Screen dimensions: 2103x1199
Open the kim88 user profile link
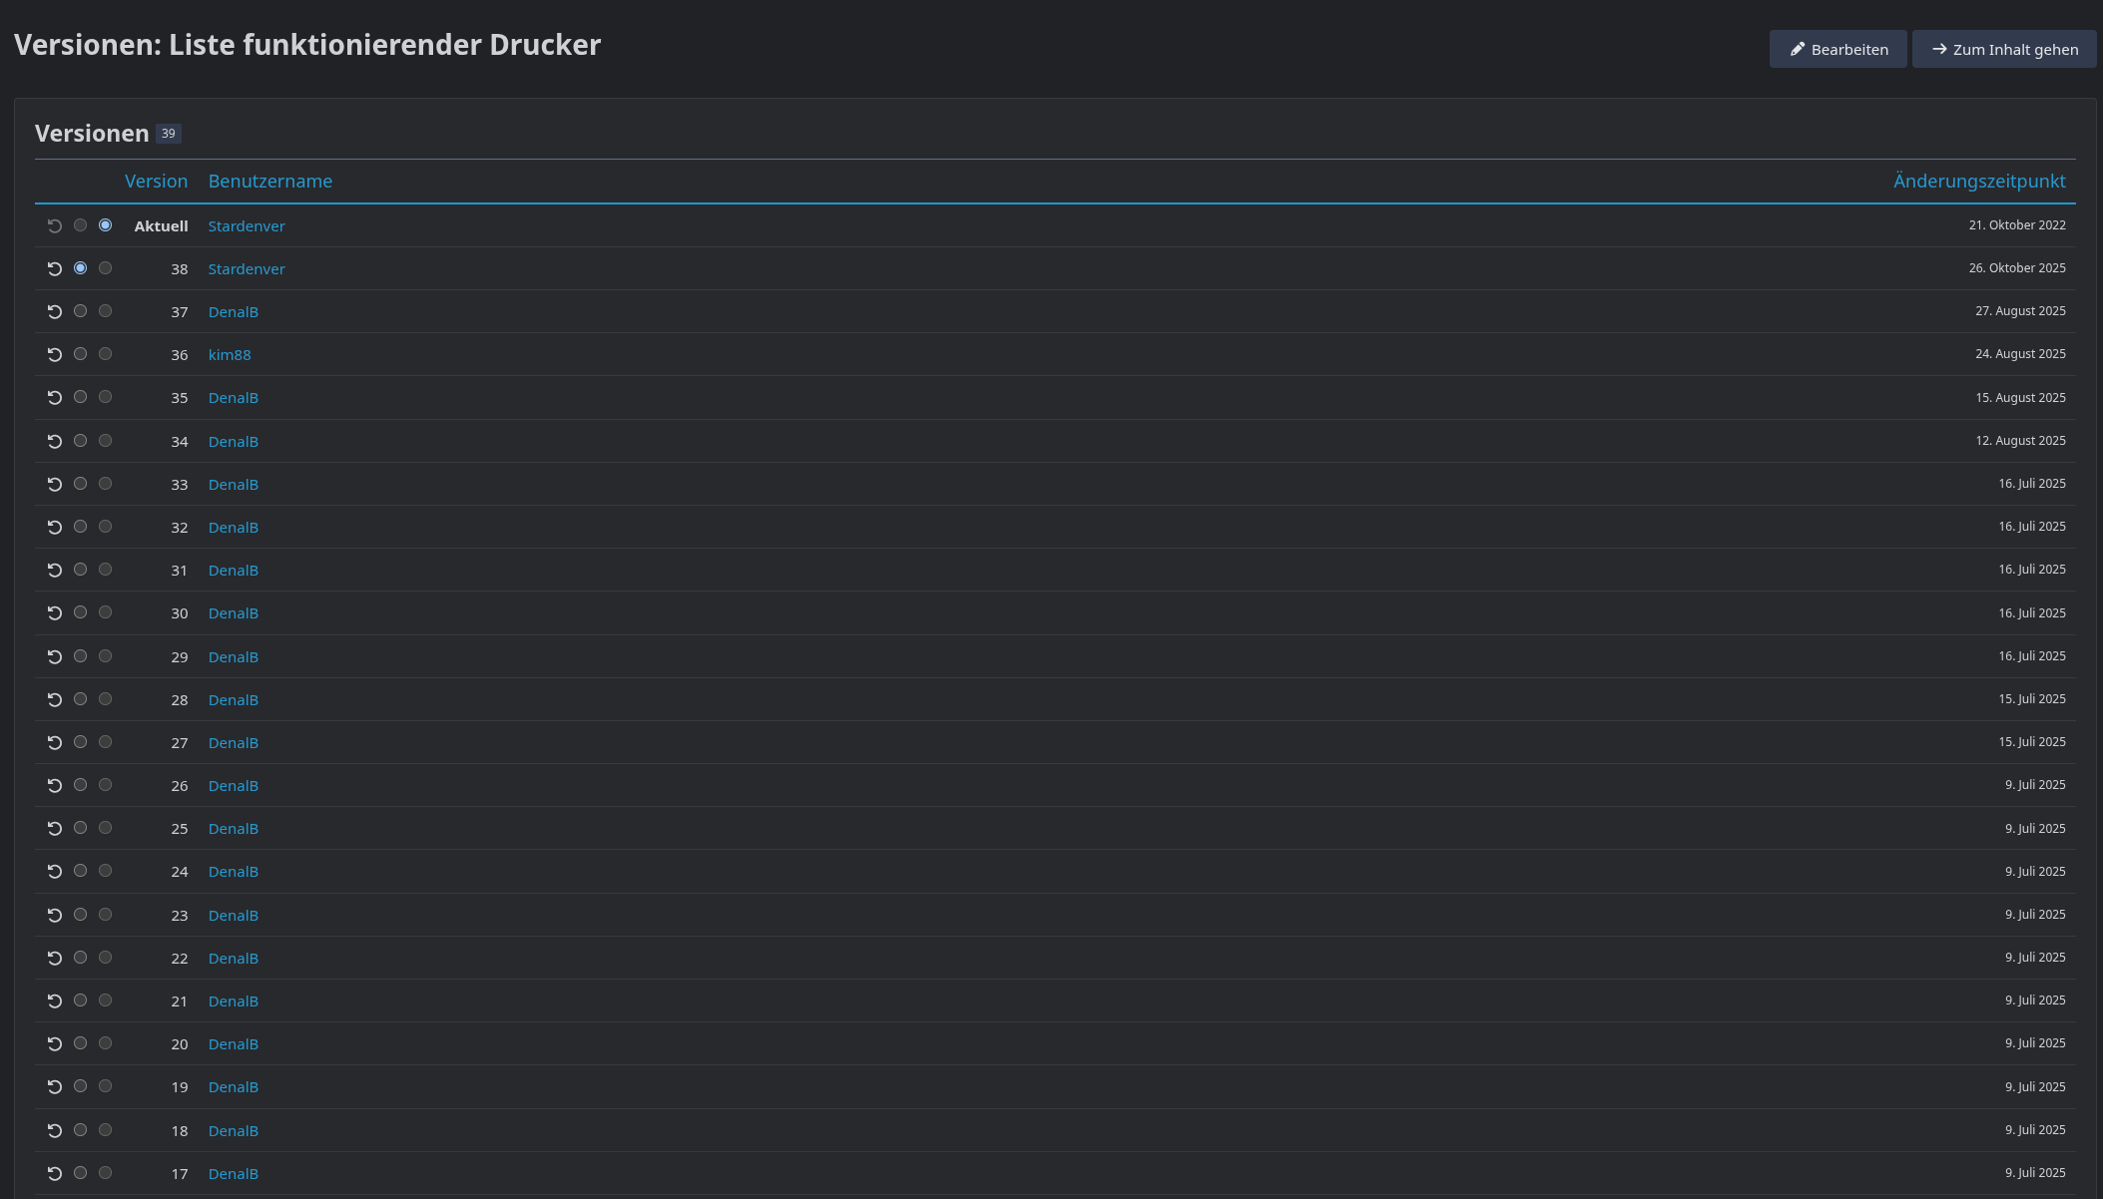(x=230, y=355)
